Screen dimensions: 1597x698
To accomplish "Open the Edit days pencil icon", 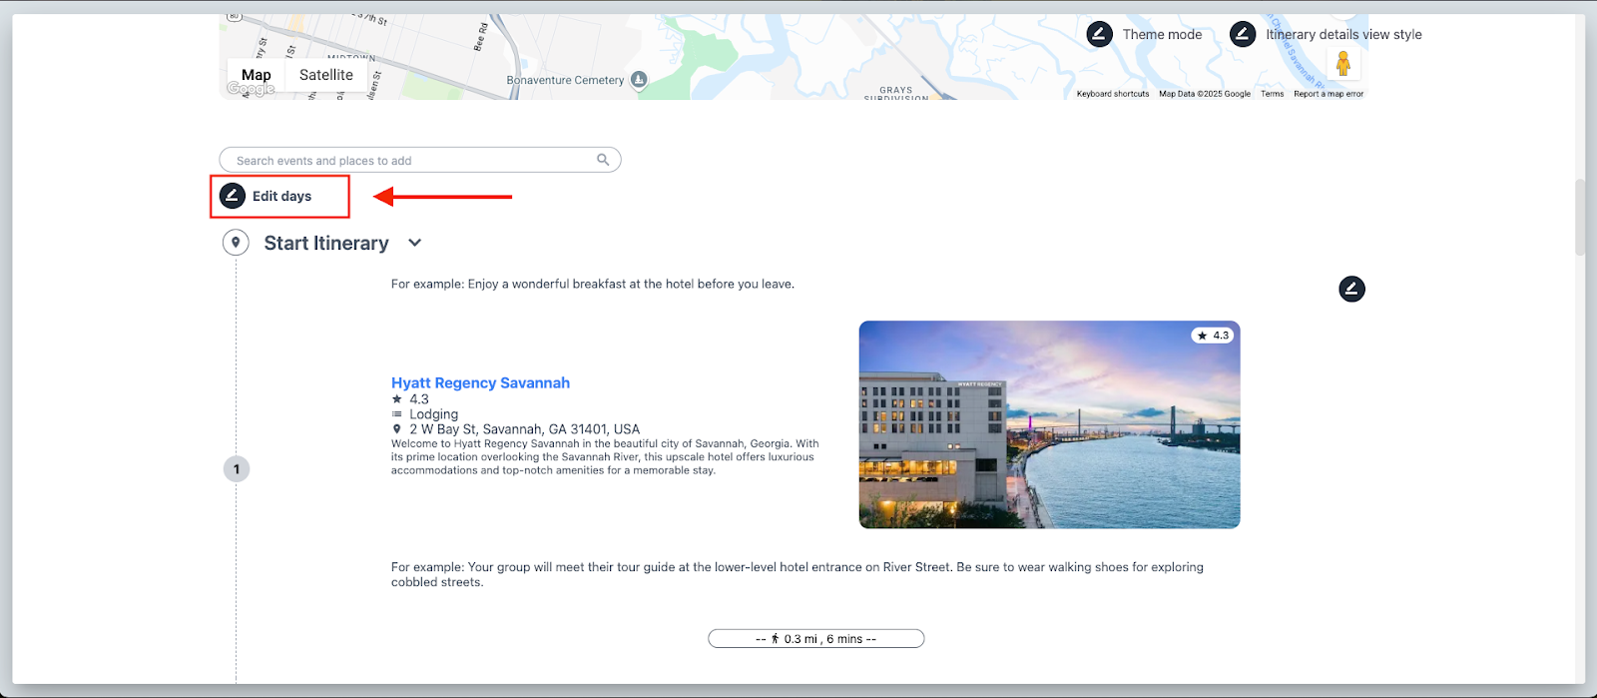I will pyautogui.click(x=233, y=196).
